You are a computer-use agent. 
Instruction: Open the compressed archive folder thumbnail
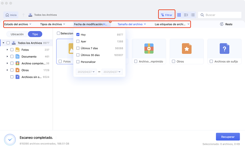coord(149,49)
